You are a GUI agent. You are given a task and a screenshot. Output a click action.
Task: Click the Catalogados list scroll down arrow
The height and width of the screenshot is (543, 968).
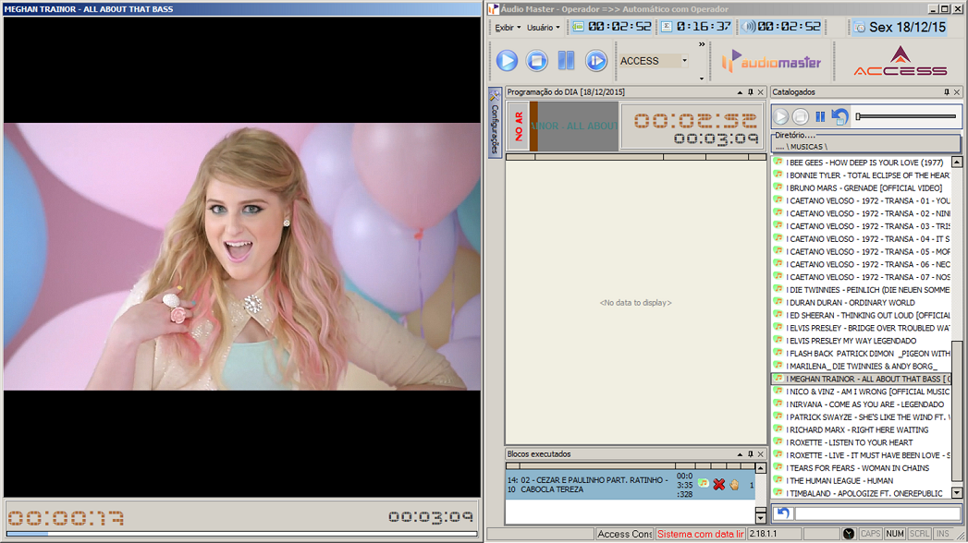click(x=957, y=493)
